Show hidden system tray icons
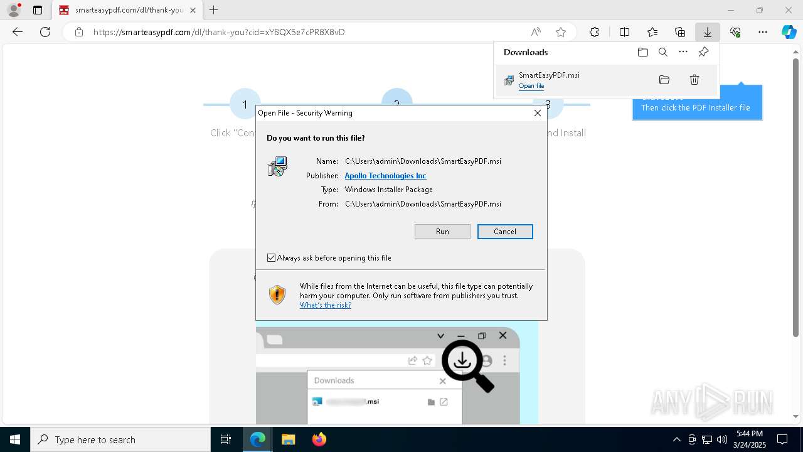Screen dimensions: 803x452 tap(676, 439)
